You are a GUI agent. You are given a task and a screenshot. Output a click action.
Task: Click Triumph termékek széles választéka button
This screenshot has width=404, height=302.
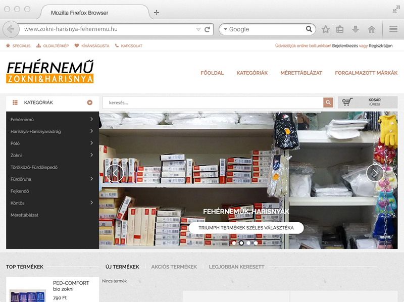pyautogui.click(x=246, y=228)
